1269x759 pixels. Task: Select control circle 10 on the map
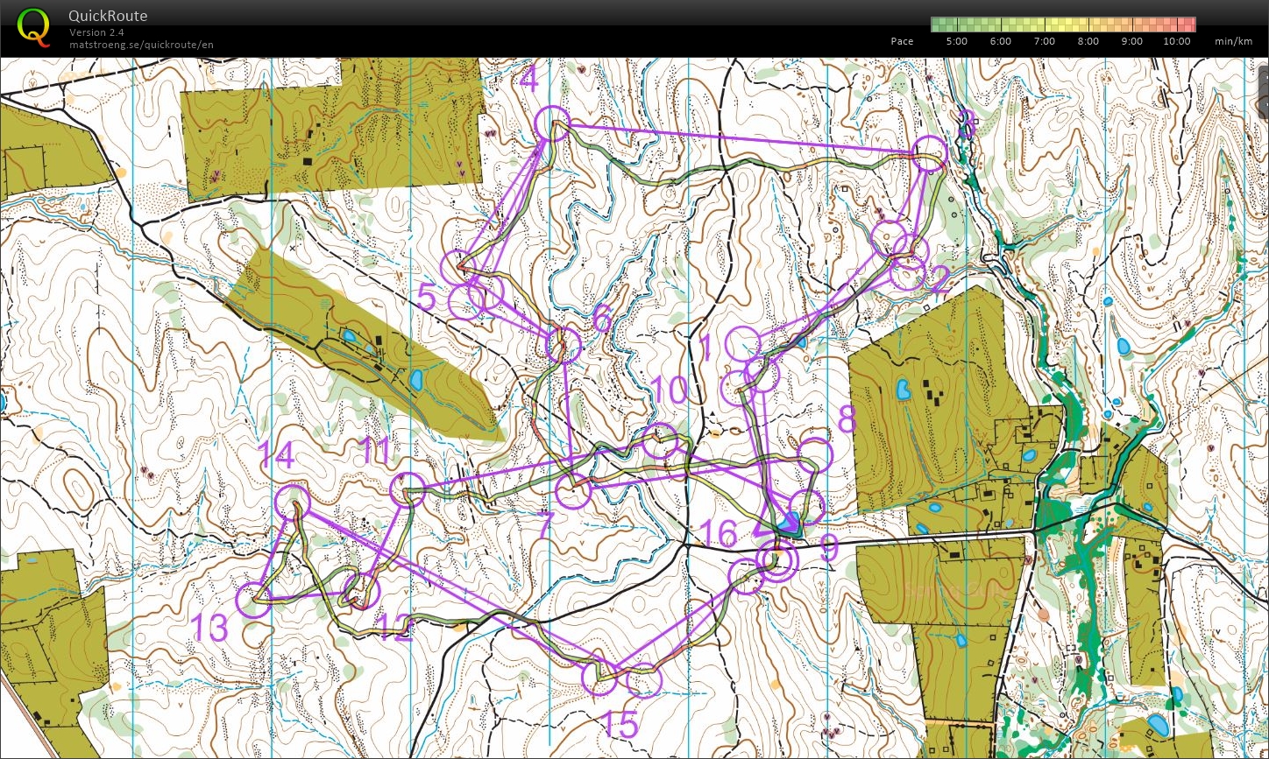(660, 441)
